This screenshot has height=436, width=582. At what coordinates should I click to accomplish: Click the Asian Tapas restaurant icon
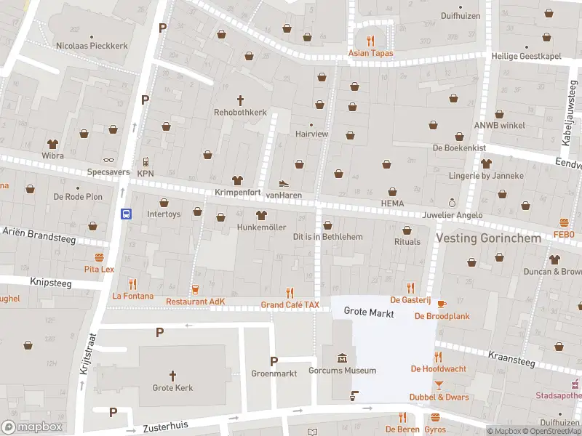coord(370,41)
